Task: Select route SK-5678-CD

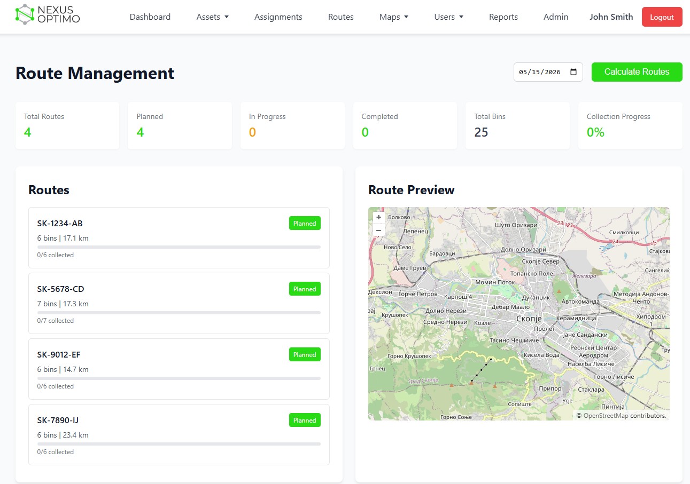Action: (x=179, y=303)
